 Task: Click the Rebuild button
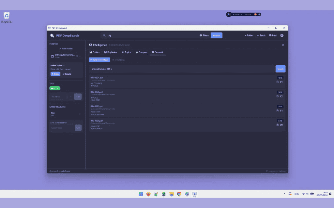[67, 74]
